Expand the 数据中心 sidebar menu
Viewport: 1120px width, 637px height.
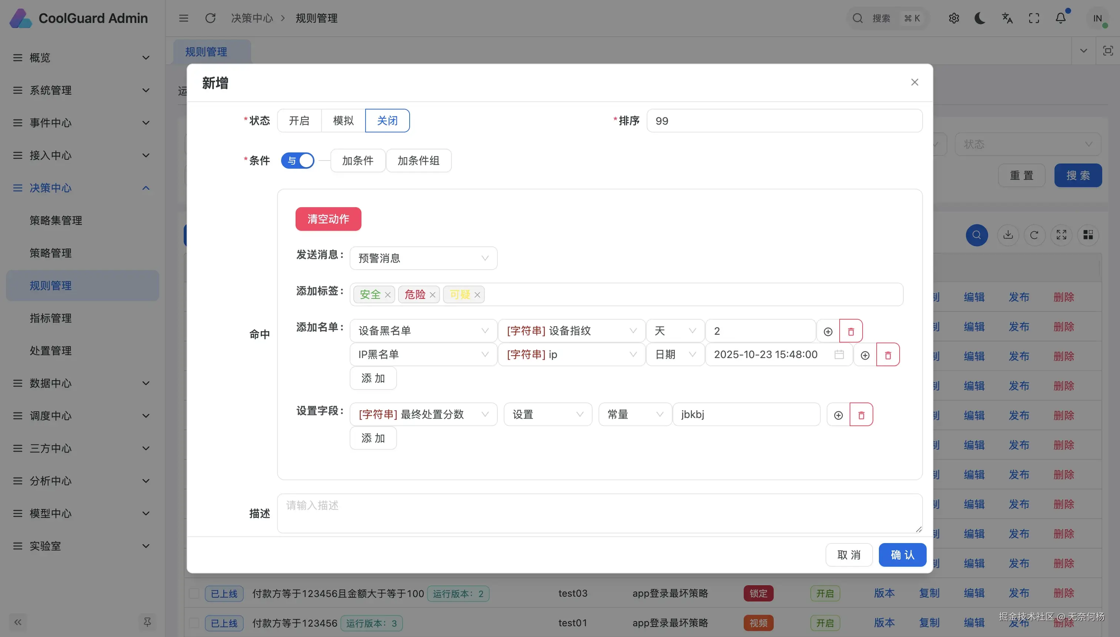(81, 383)
